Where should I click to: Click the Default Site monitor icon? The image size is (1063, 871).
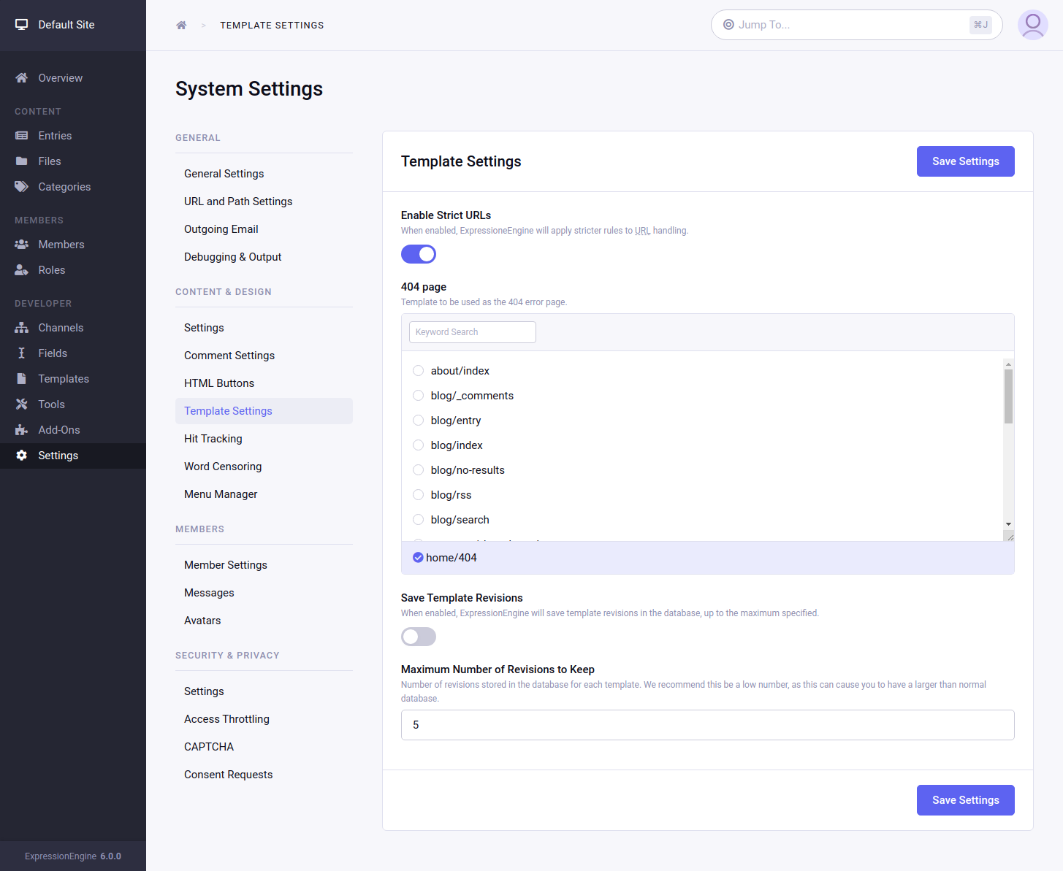coord(22,25)
